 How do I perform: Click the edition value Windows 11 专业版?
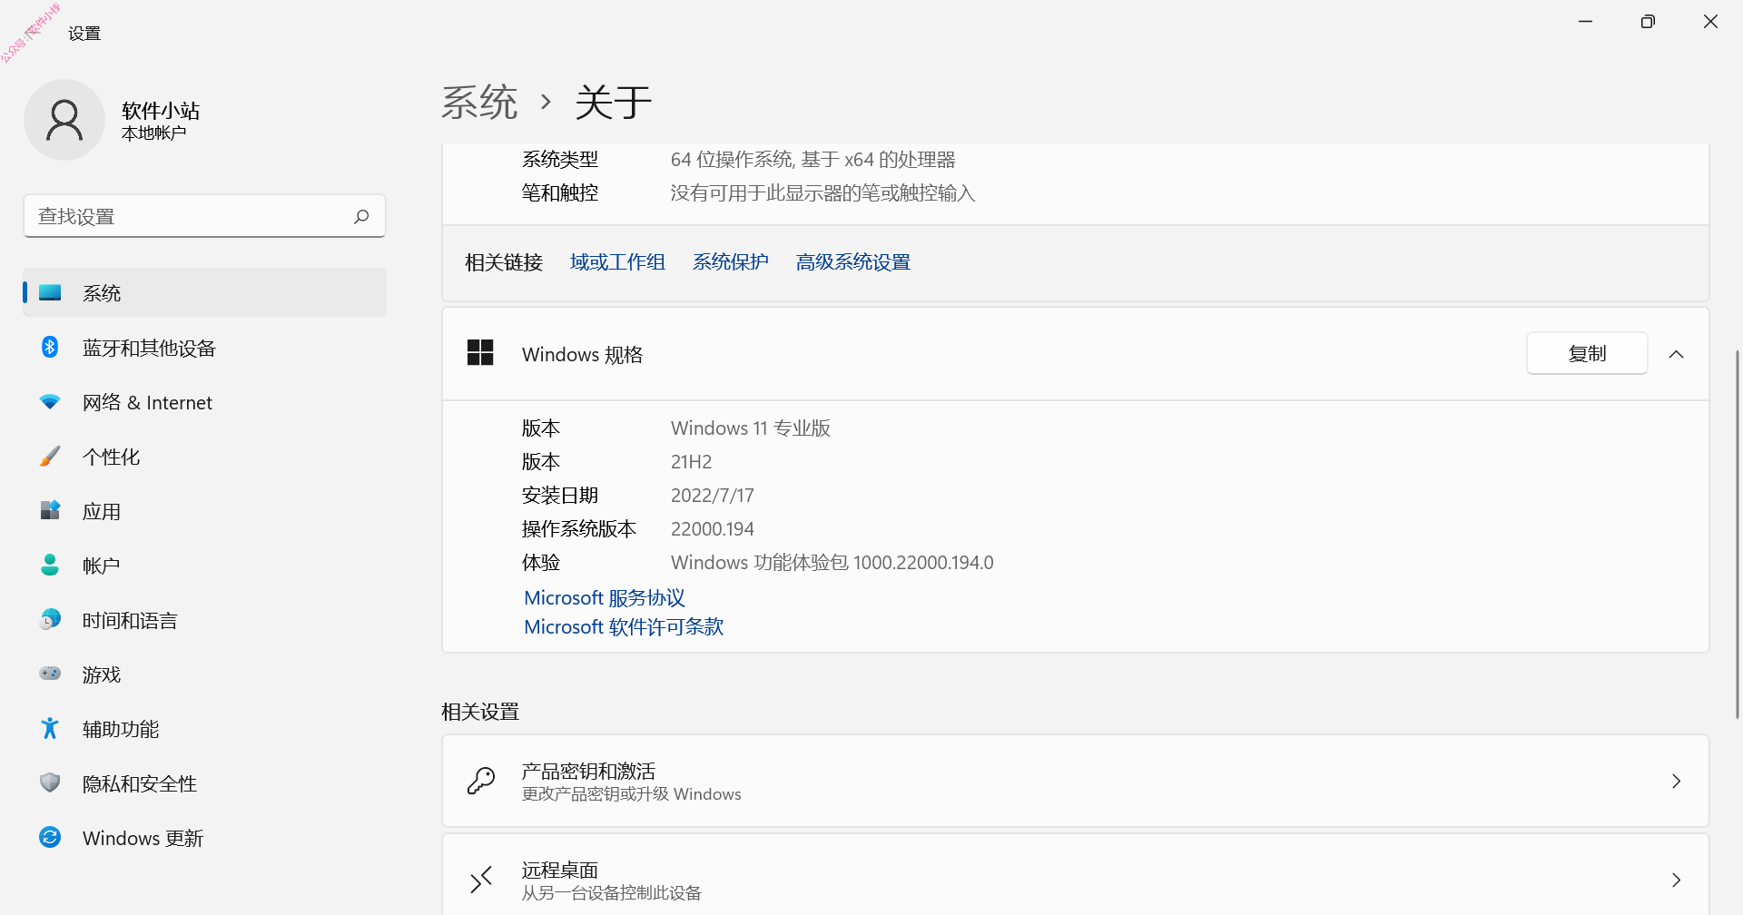click(x=751, y=428)
